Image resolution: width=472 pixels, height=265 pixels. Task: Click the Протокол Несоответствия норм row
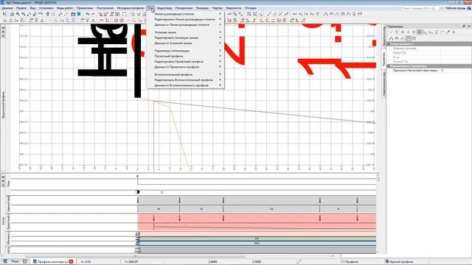(x=429, y=71)
